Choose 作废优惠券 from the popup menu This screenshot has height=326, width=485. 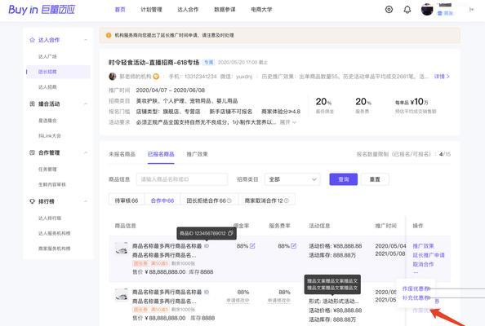point(416,289)
